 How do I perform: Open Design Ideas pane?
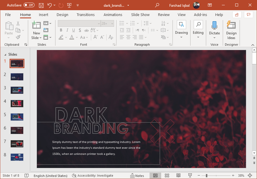click(x=231, y=30)
